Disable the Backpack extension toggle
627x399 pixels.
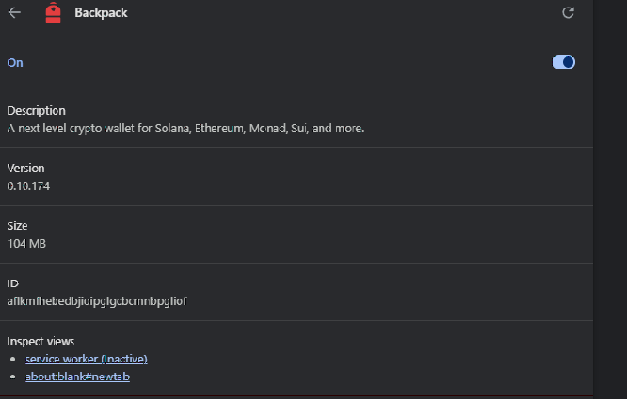click(564, 63)
